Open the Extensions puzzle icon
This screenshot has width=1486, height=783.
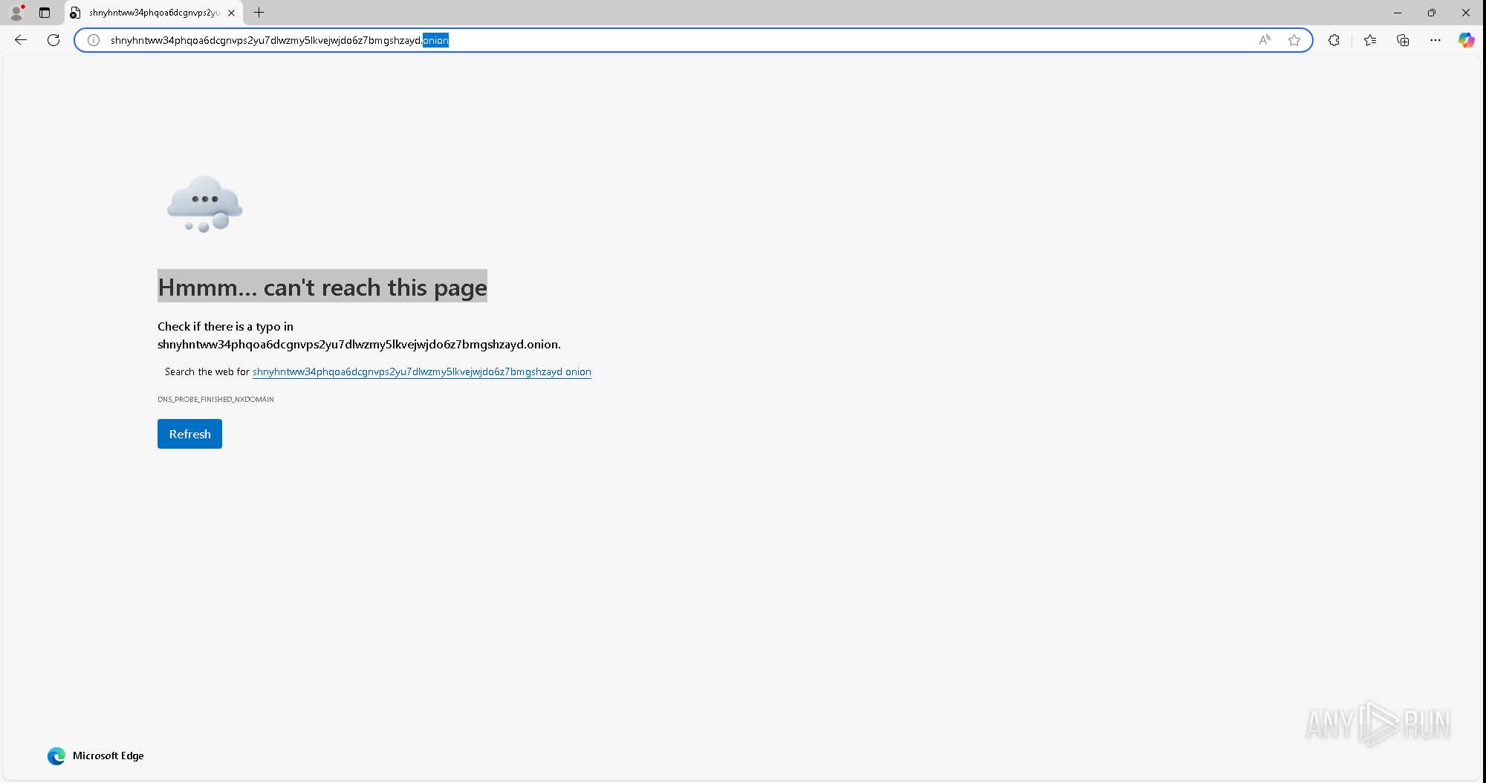click(1334, 40)
